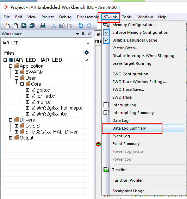Viewport: 187px width, 199px height.
Task: Click the CMSIS folder icon
Action: tap(22, 126)
